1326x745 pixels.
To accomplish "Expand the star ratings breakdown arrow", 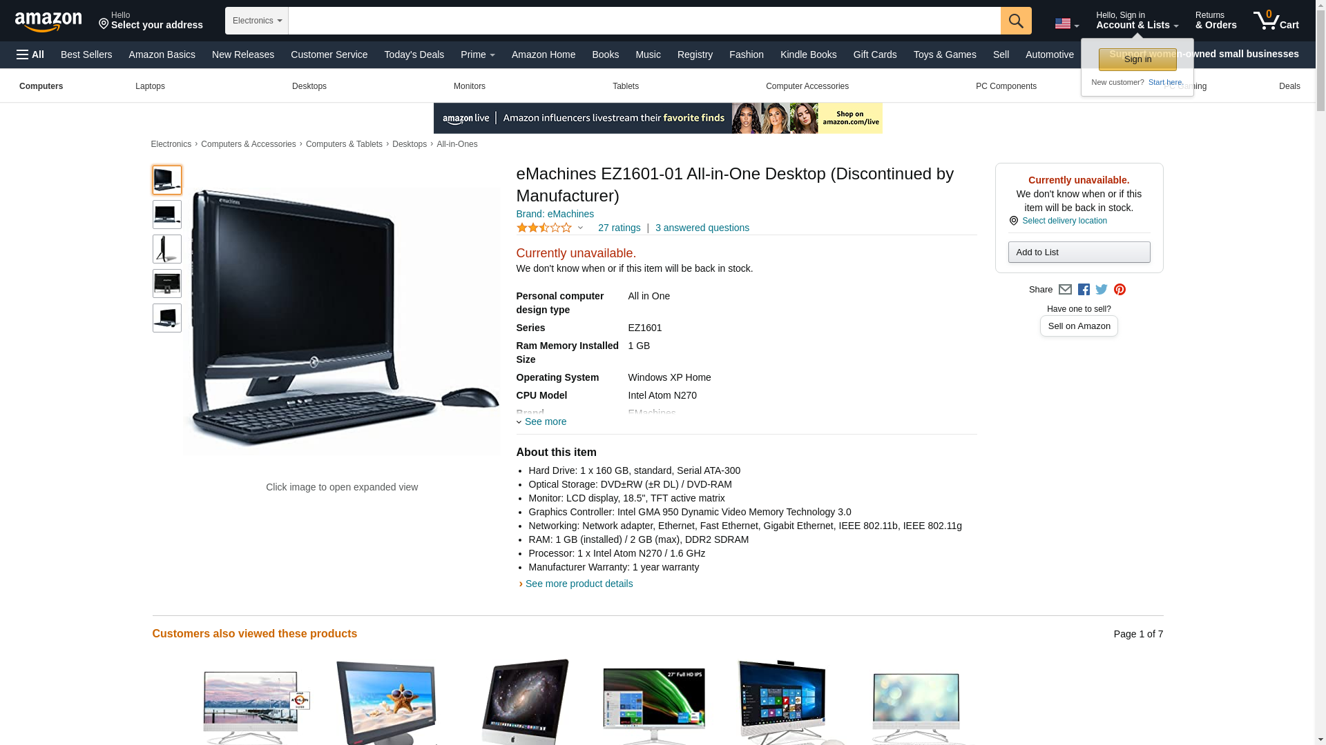I will (580, 228).
